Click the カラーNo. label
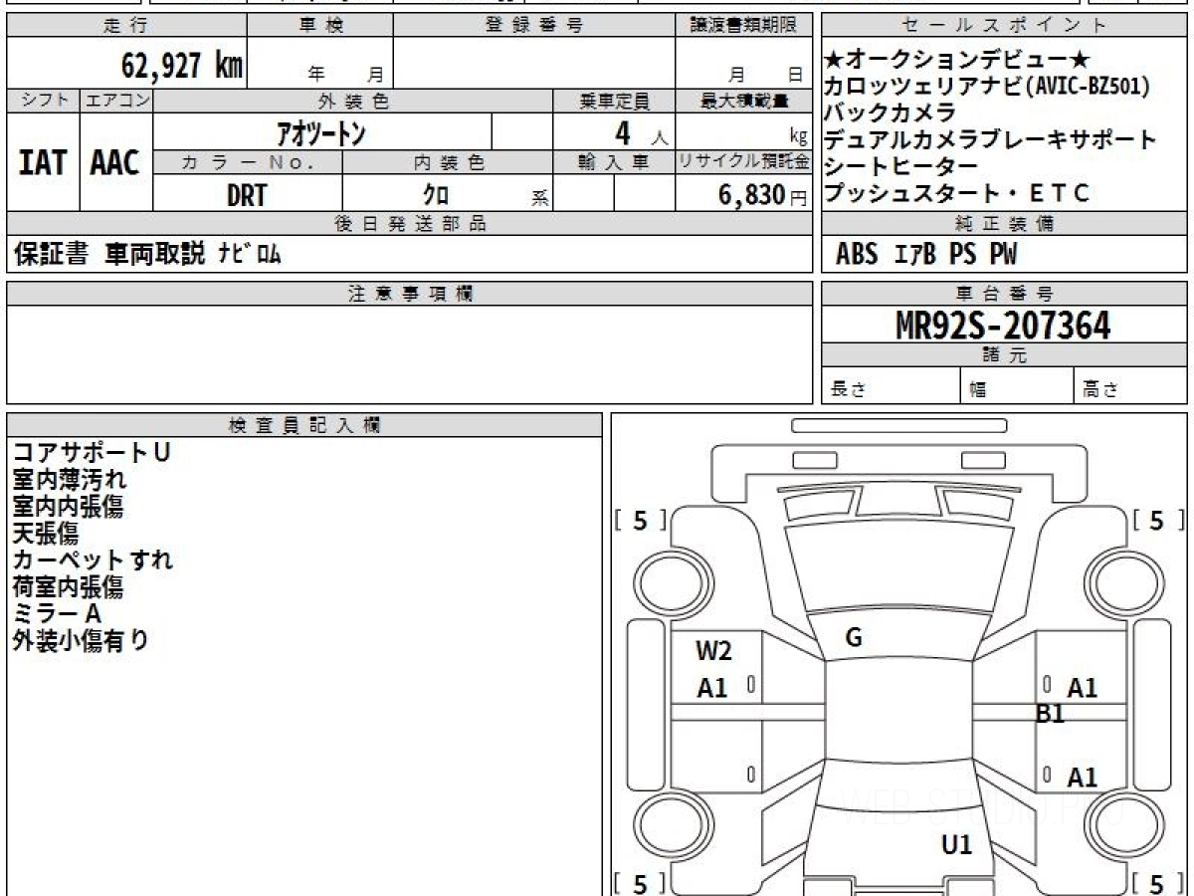 pyautogui.click(x=248, y=162)
